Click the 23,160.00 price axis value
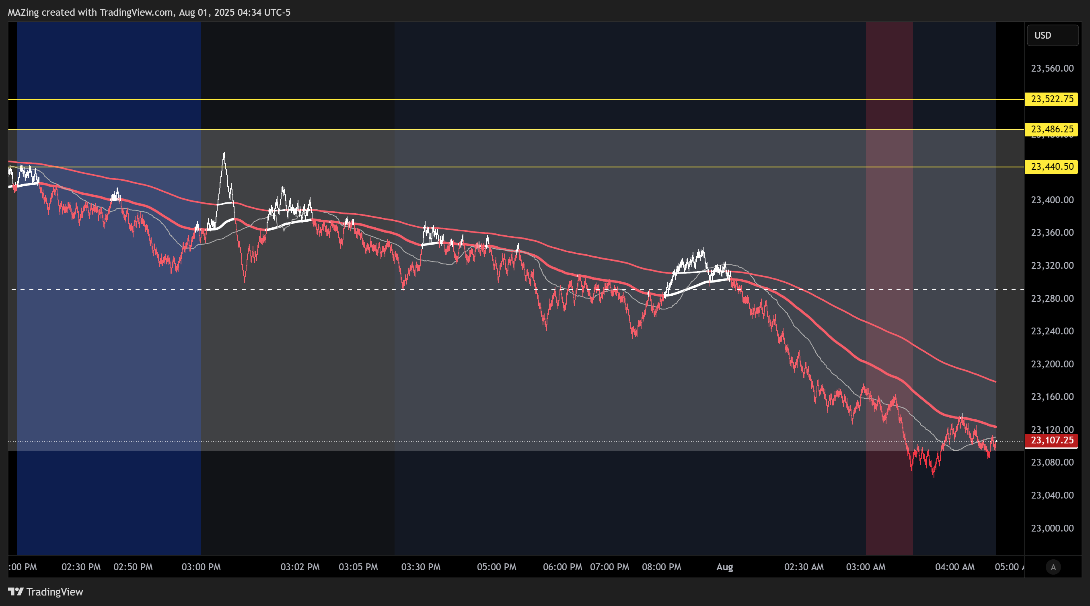This screenshot has width=1090, height=606. click(1052, 396)
